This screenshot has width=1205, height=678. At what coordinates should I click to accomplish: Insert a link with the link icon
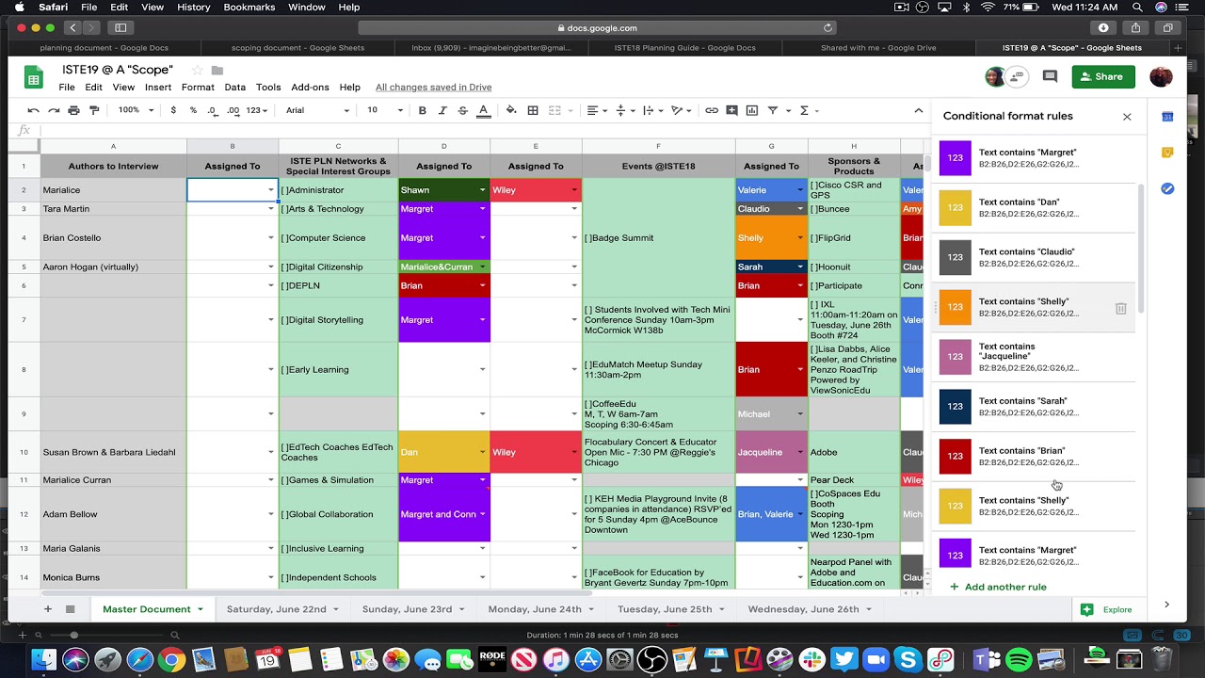[712, 110]
